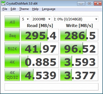Minimize the CrystalDiskMark window
The width and height of the screenshot is (103, 94).
[81, 4]
